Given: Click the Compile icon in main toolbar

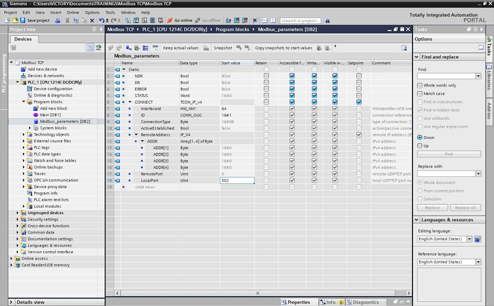Looking at the screenshot, I should [128, 20].
